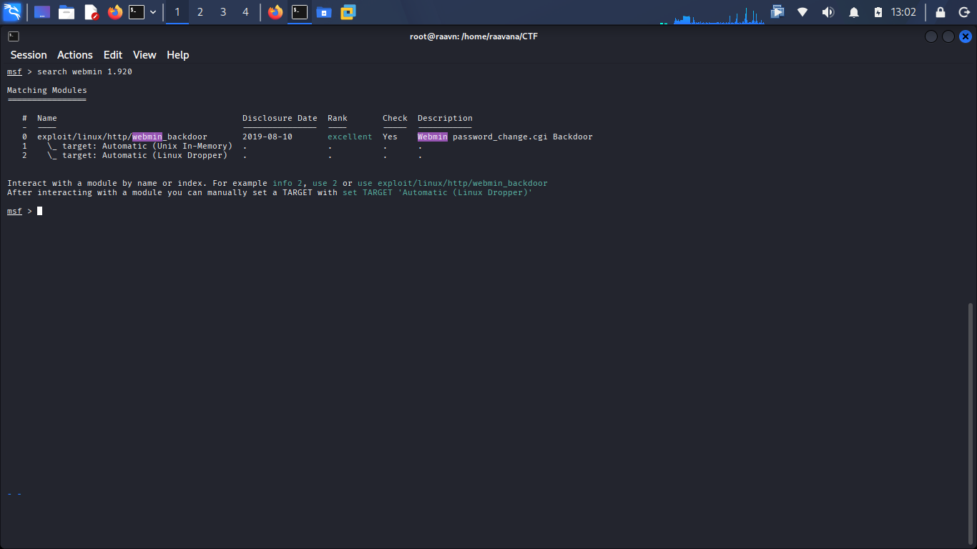Switch to workspace 4
977x549 pixels.
[246, 12]
